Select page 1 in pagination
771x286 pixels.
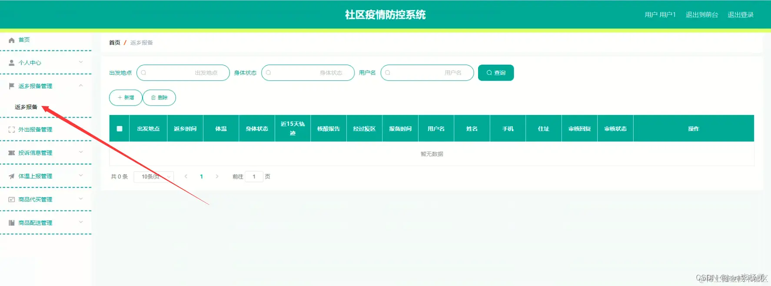[201, 177]
